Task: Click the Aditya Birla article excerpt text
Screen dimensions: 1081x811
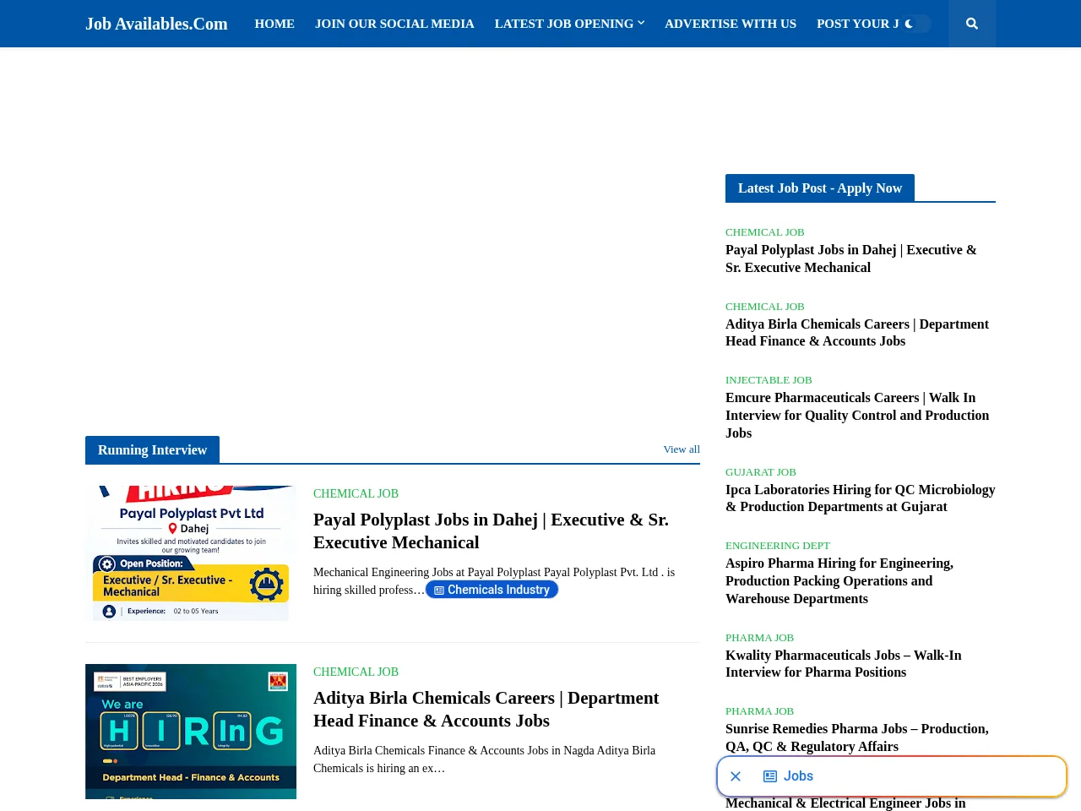Action: pos(484,759)
